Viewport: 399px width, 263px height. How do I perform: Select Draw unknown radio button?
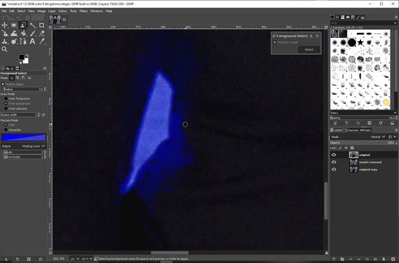(6, 108)
